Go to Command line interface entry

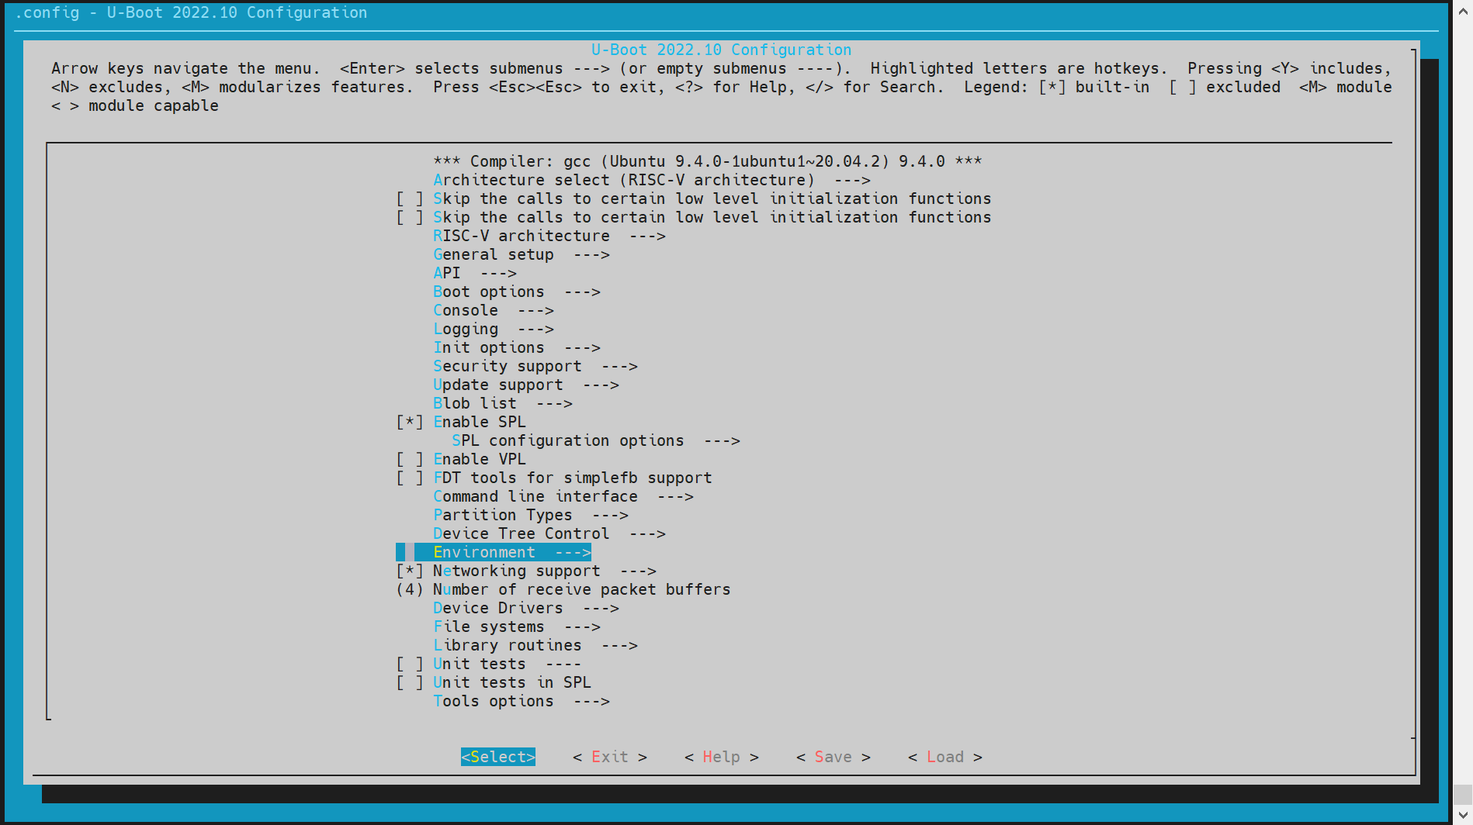click(535, 496)
